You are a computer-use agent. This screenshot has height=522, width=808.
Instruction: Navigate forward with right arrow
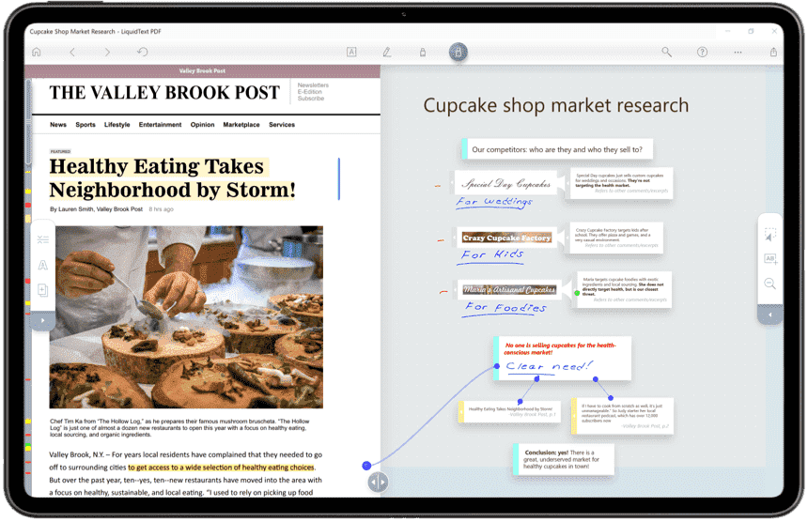[107, 52]
